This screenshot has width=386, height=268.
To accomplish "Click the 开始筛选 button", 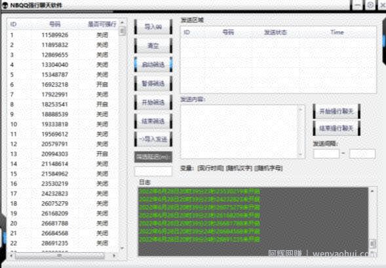I will pos(153,102).
